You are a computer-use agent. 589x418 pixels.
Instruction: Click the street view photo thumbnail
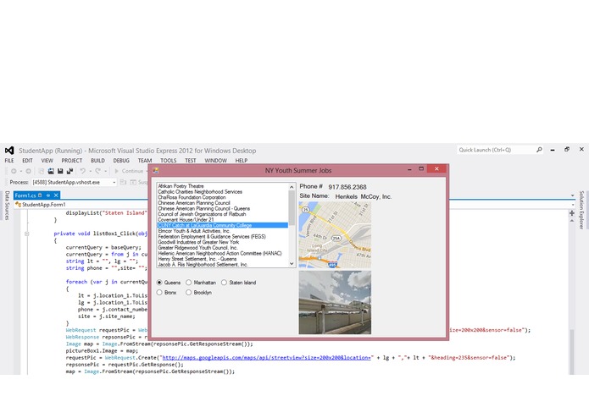coord(335,303)
